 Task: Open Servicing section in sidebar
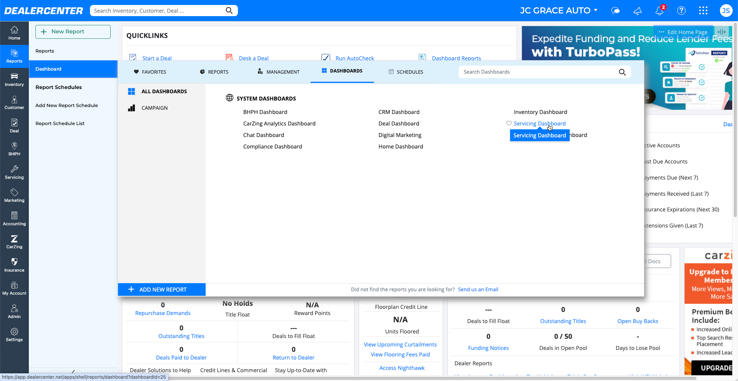pos(14,172)
